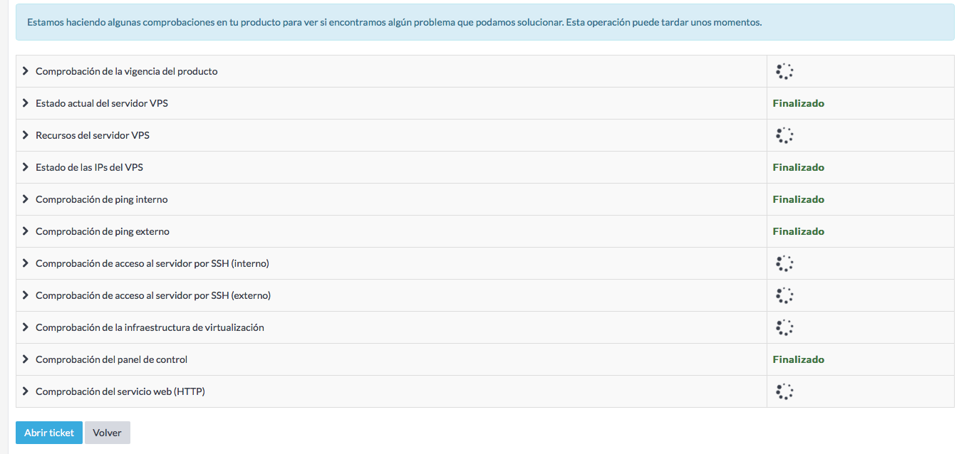This screenshot has height=454, width=959.
Task: Click the loading spinner for product validity check
Action: coord(784,71)
